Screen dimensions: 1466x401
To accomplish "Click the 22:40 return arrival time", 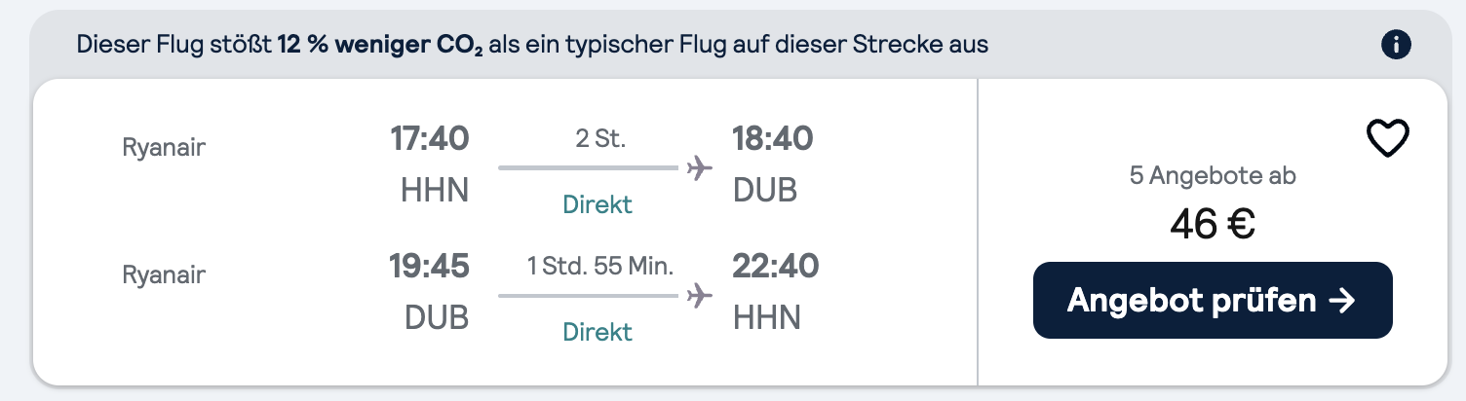I will coord(776,266).
